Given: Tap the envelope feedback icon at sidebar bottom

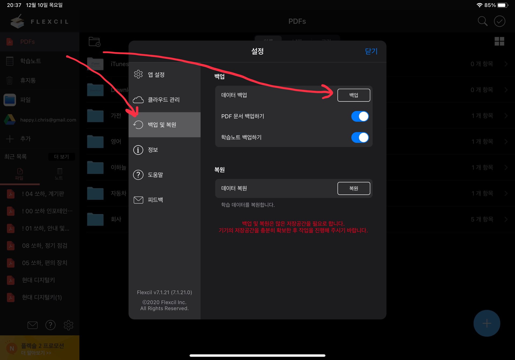Looking at the screenshot, I should coord(32,325).
